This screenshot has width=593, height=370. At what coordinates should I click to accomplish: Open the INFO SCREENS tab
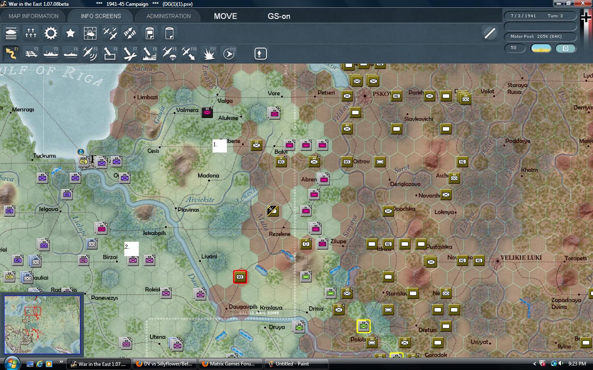point(101,16)
